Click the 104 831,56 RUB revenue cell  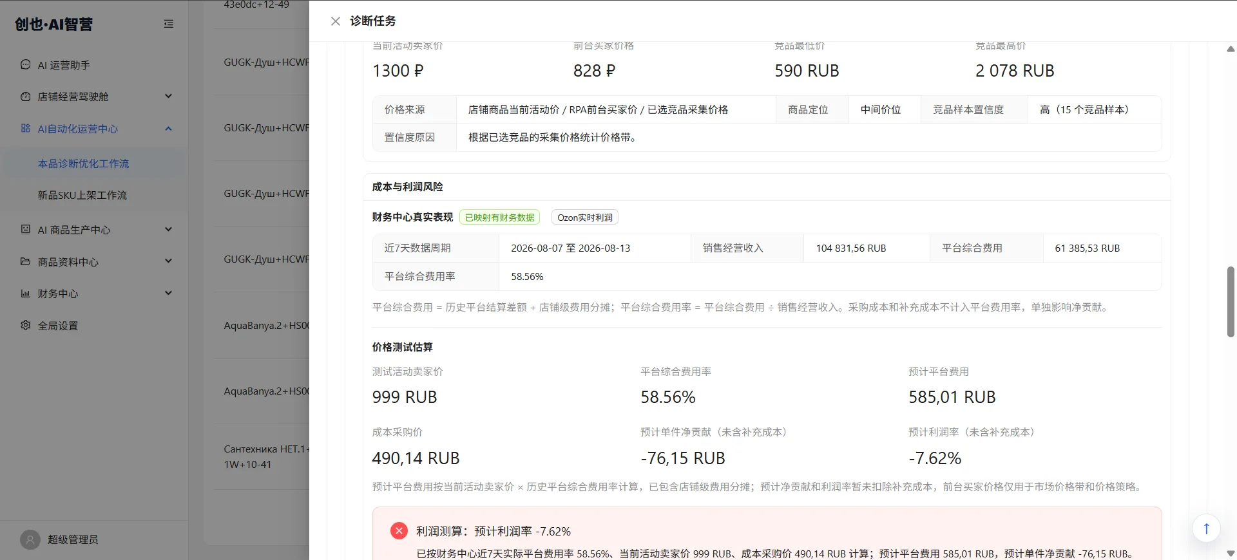click(867, 248)
